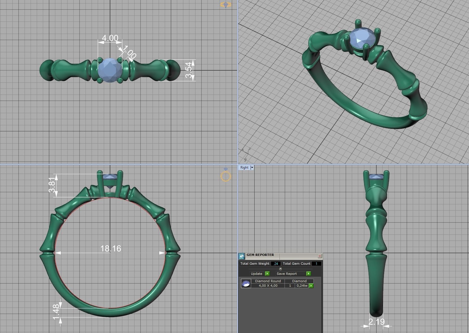Click the gem quantity cell showing 1

click(290, 286)
